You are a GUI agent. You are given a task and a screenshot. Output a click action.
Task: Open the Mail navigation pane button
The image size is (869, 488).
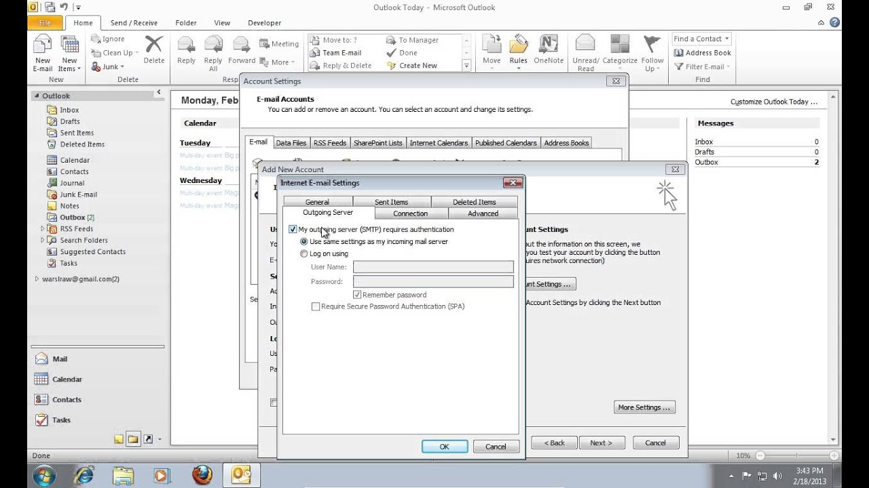[98, 359]
